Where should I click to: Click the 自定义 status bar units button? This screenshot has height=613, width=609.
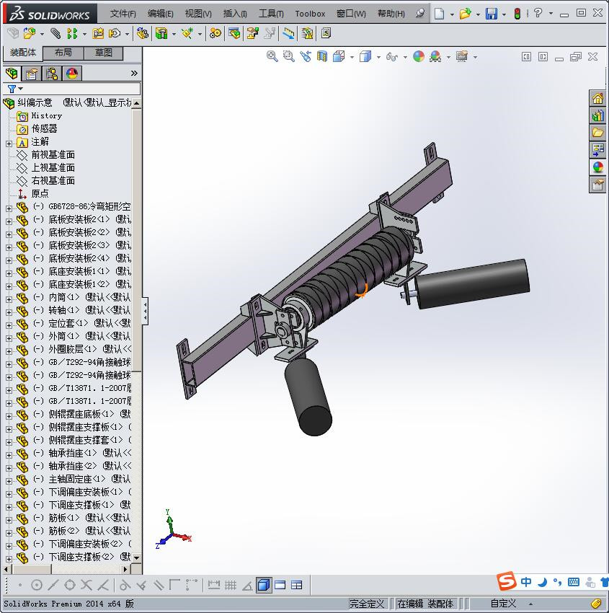click(503, 604)
